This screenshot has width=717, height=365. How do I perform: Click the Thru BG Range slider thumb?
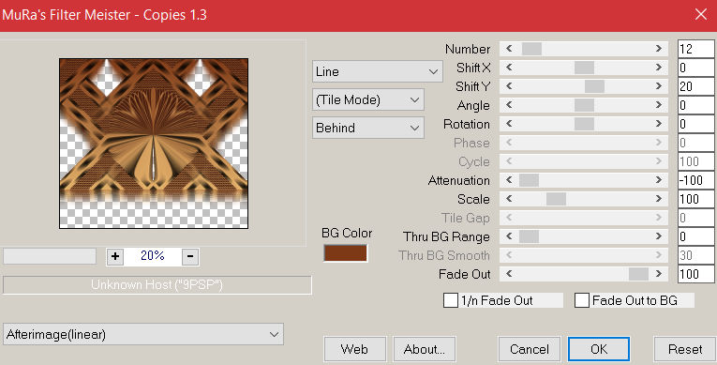tap(529, 236)
